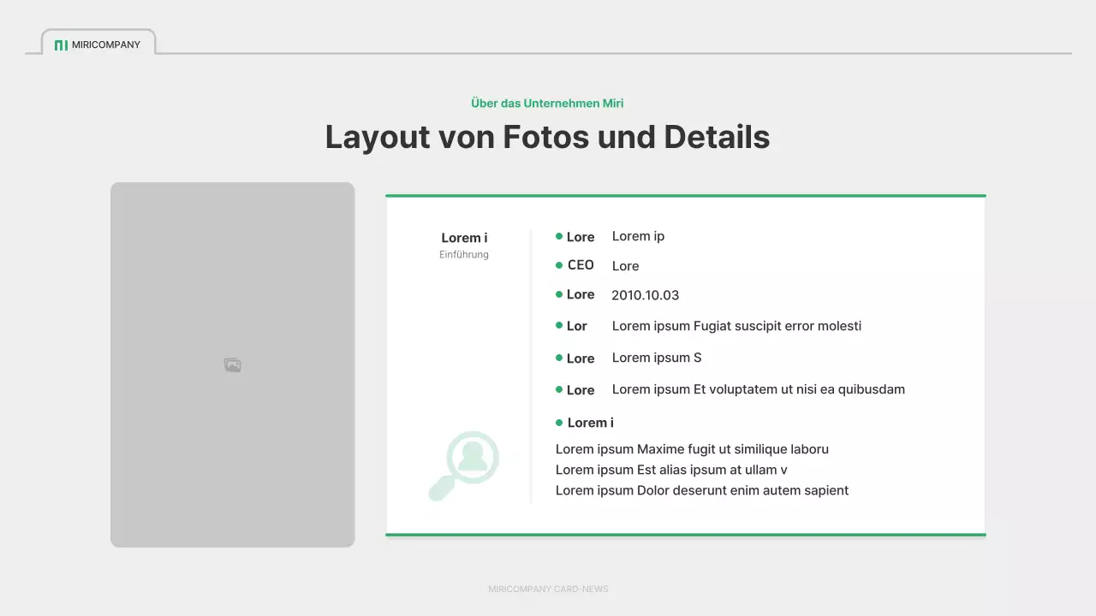1096x616 pixels.
Task: Click the green bullet beside CEO
Action: point(559,265)
